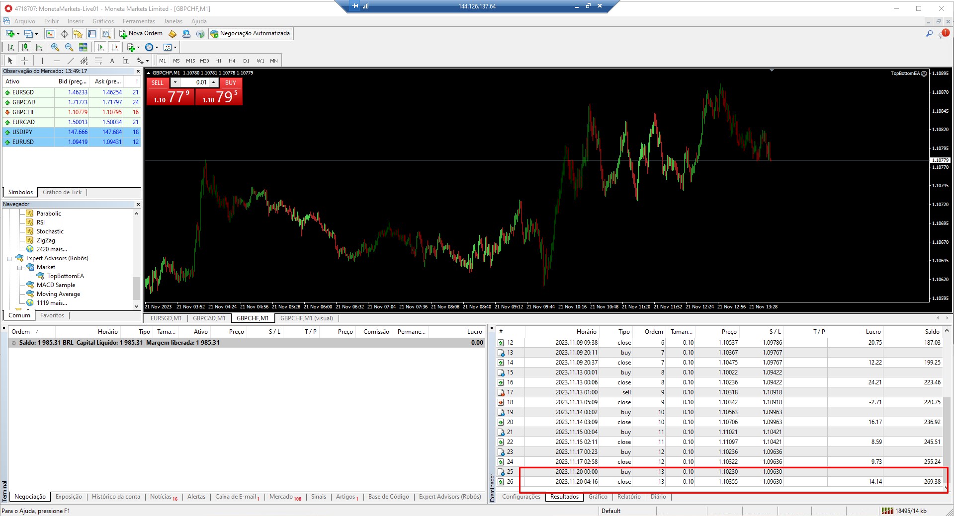
Task: Open the arrows tool dropdown arrow
Action: (147, 61)
